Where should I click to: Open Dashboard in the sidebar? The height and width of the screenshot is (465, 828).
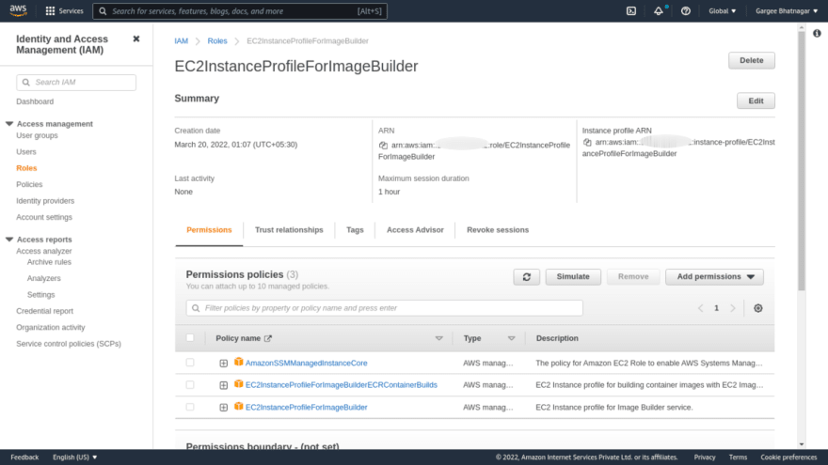[35, 101]
